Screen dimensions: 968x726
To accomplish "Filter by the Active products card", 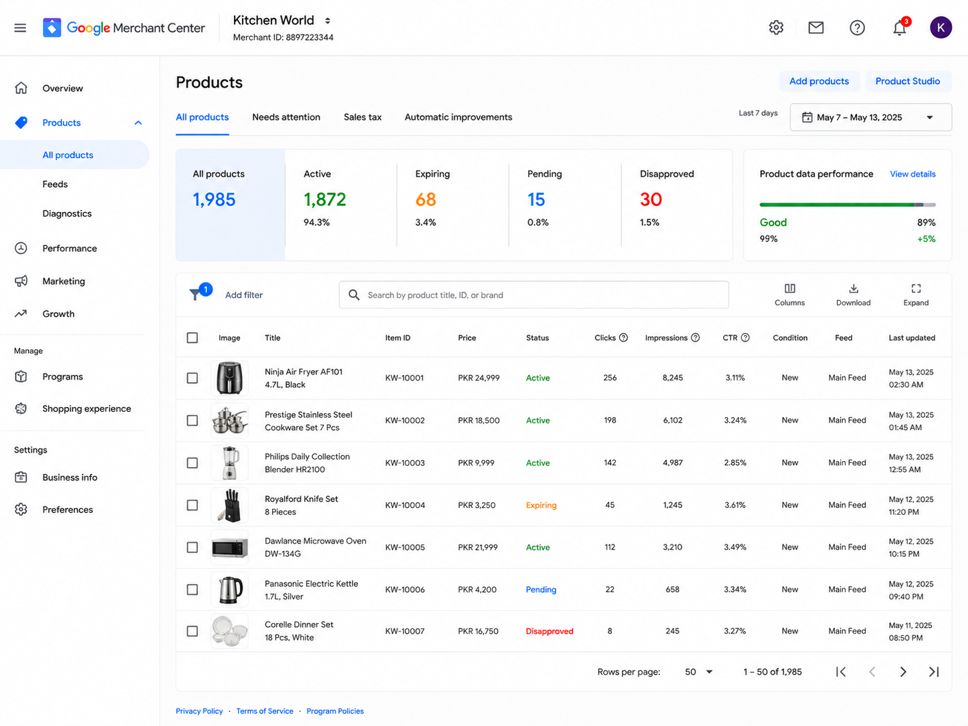I will [x=340, y=205].
